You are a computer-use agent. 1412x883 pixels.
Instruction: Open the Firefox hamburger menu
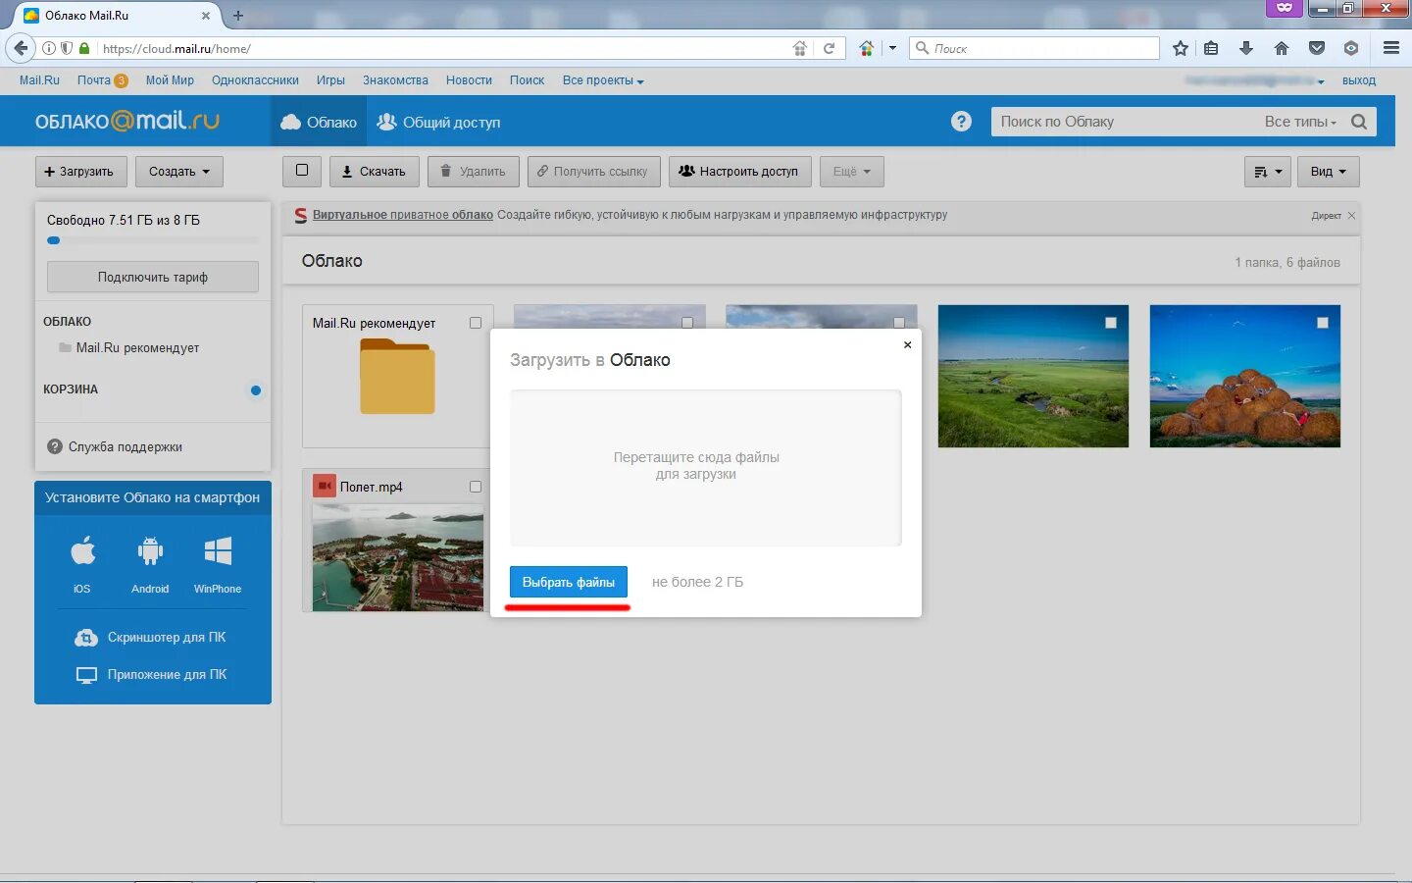1390,48
